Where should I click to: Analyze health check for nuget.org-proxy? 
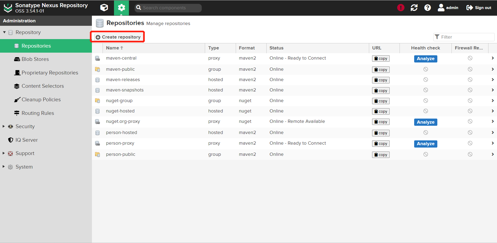pos(426,122)
